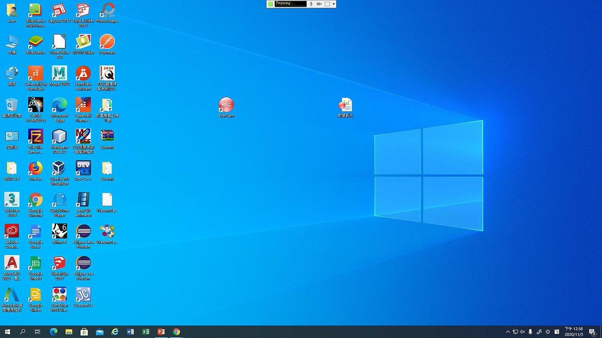Image resolution: width=602 pixels, height=338 pixels.
Task: Select the Eclipse Jee Photon icon
Action: click(83, 267)
